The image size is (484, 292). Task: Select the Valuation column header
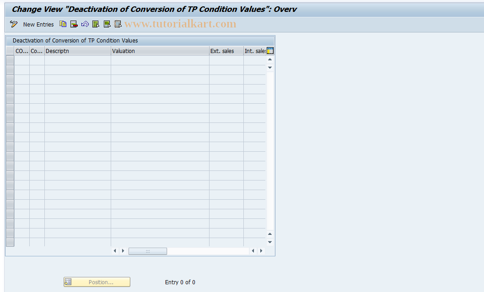(x=160, y=51)
